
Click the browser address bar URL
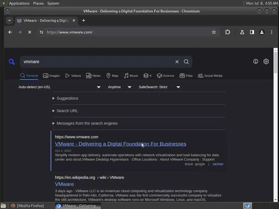(69, 32)
